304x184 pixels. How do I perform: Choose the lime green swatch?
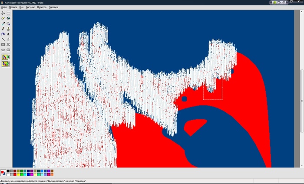22,174
